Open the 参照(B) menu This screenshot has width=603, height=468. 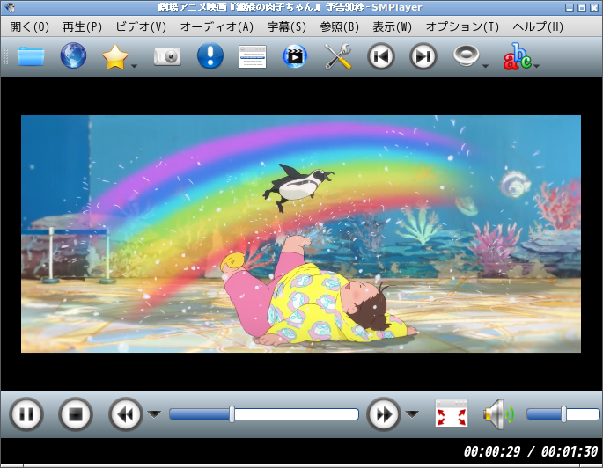click(x=339, y=26)
